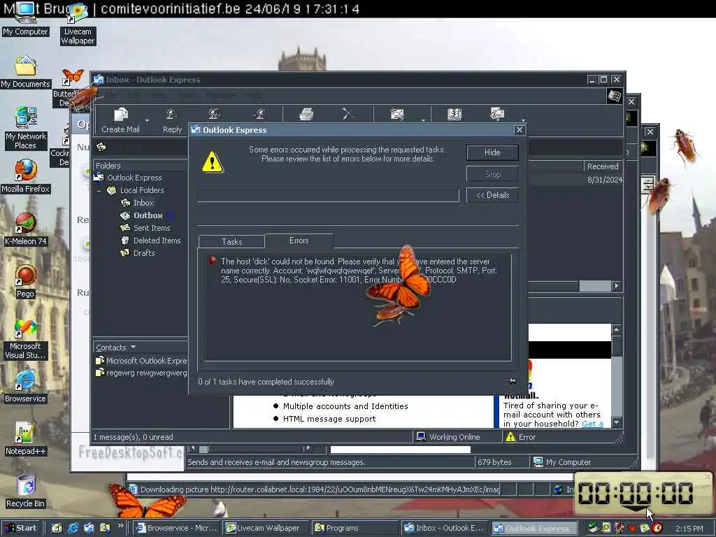Select contact regewrg rewgwergwerg
This screenshot has width=716, height=537.
click(141, 373)
